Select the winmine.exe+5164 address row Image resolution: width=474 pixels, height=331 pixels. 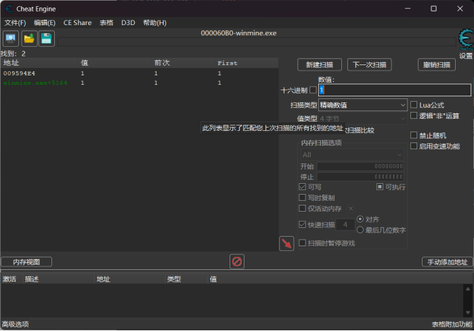tap(139, 83)
